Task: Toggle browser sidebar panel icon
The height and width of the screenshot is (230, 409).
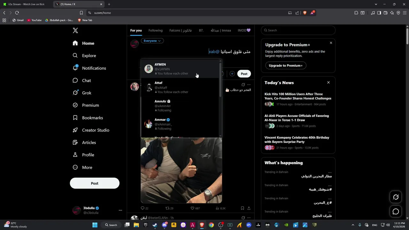Action: (x=379, y=13)
